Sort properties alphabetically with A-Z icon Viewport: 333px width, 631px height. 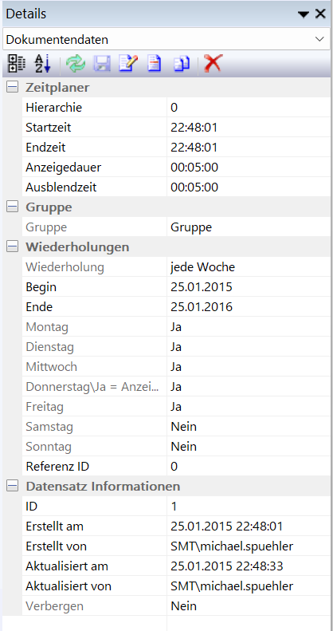41,64
